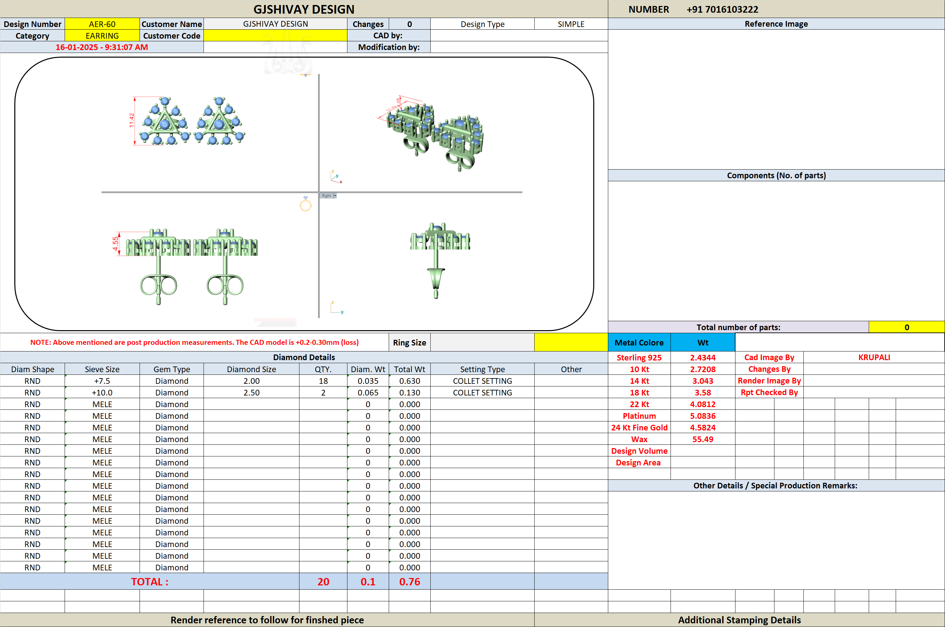
Task: Select the KRUPALI Cad Image By cell
Action: coord(874,357)
